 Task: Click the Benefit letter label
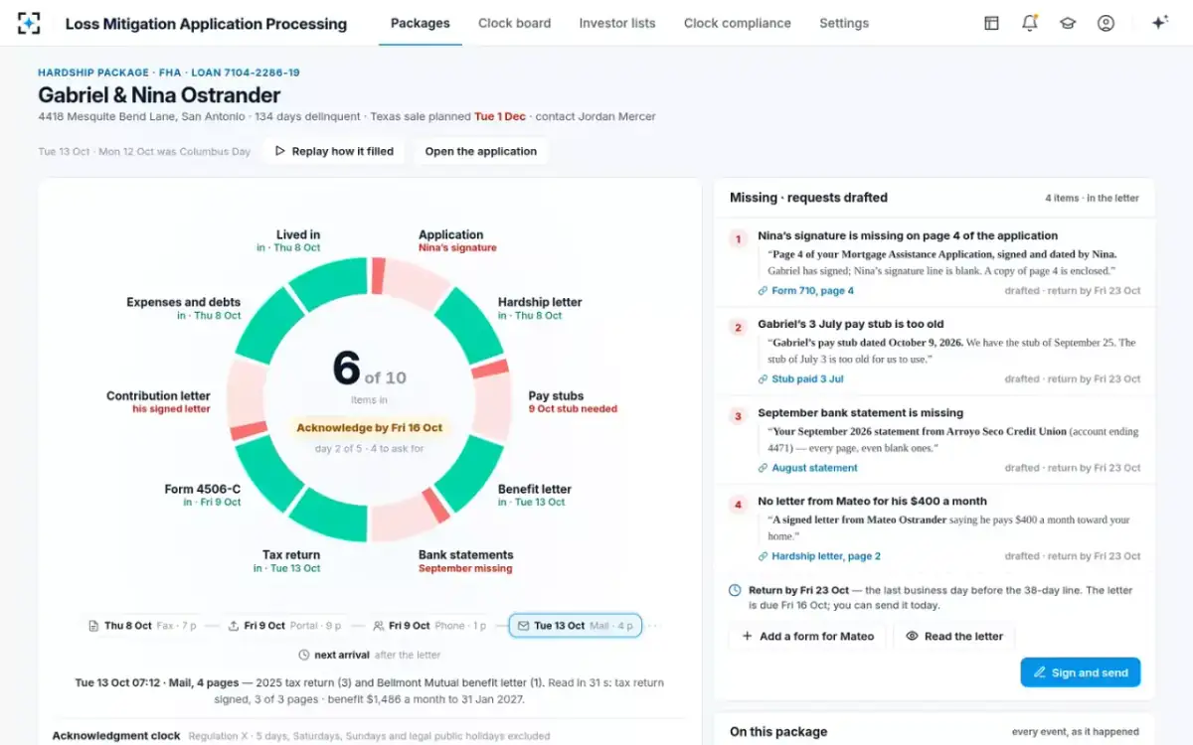click(x=535, y=489)
